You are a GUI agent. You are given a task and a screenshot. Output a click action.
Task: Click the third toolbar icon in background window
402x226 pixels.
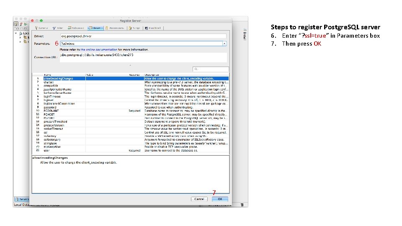pyautogui.click(x=26, y=24)
